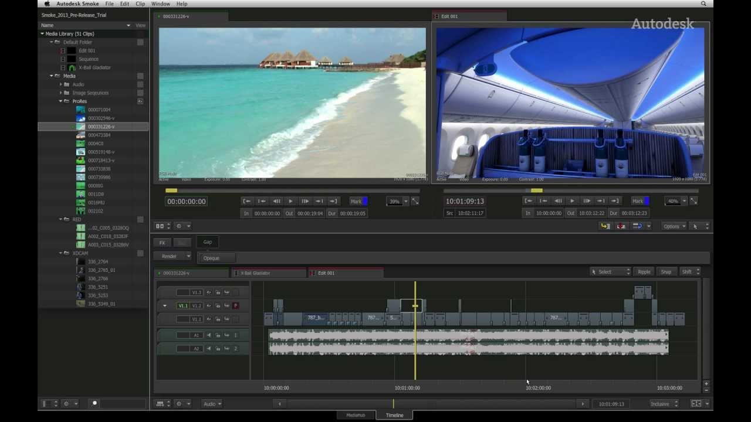Step forward one frame in record viewer

[587, 201]
